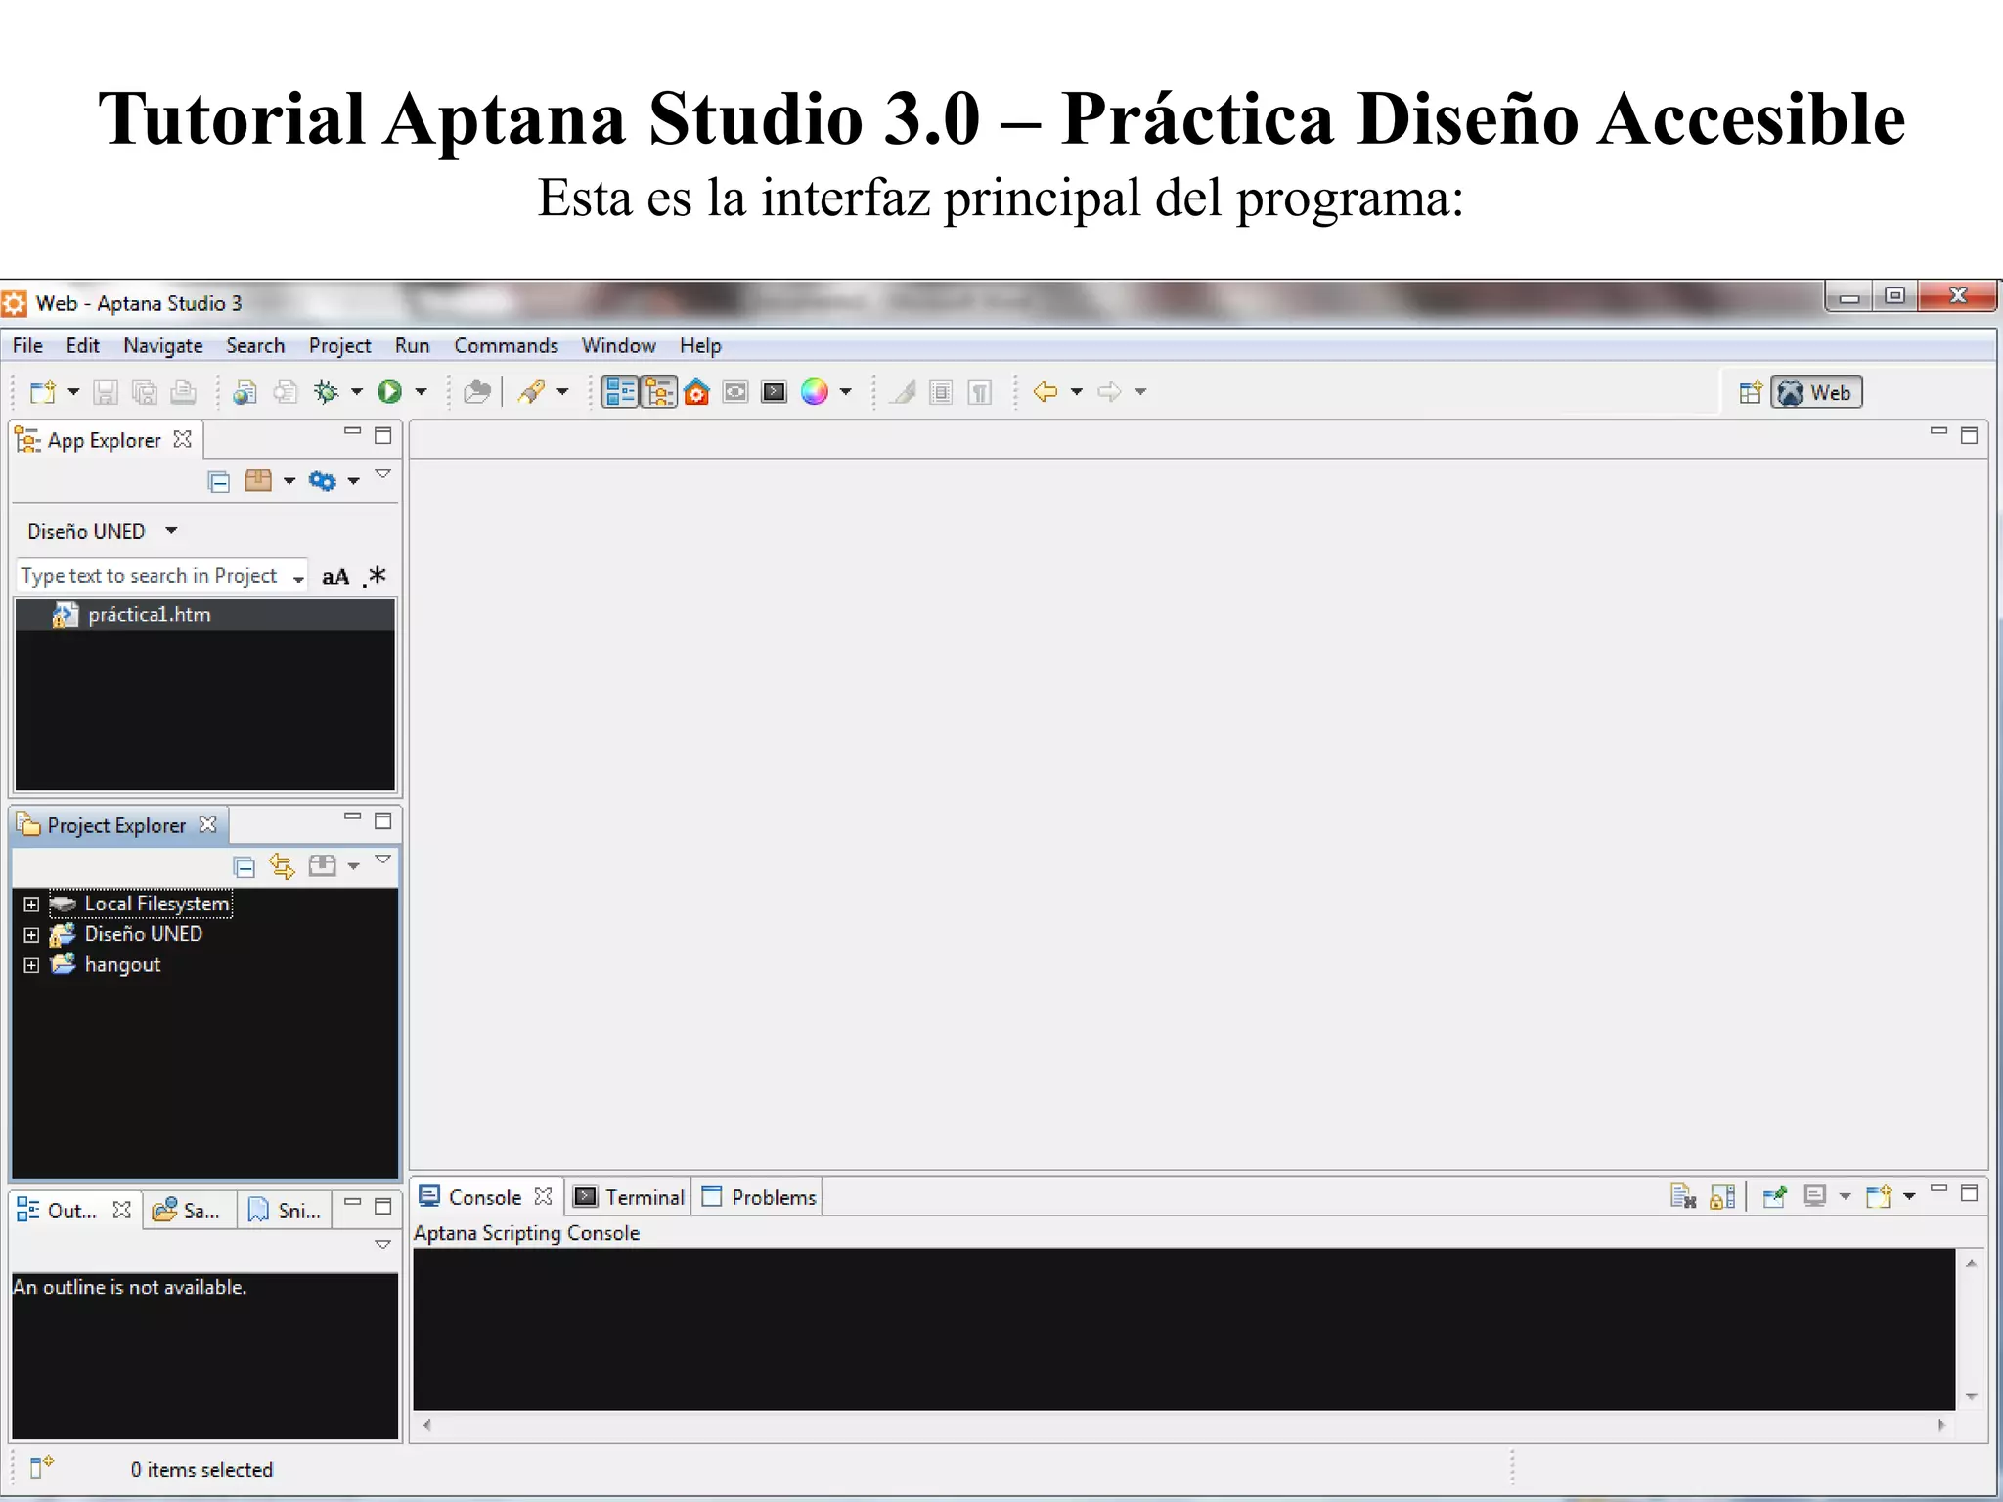This screenshot has width=2003, height=1502.
Task: Click the Themes color wheel icon
Action: point(814,392)
